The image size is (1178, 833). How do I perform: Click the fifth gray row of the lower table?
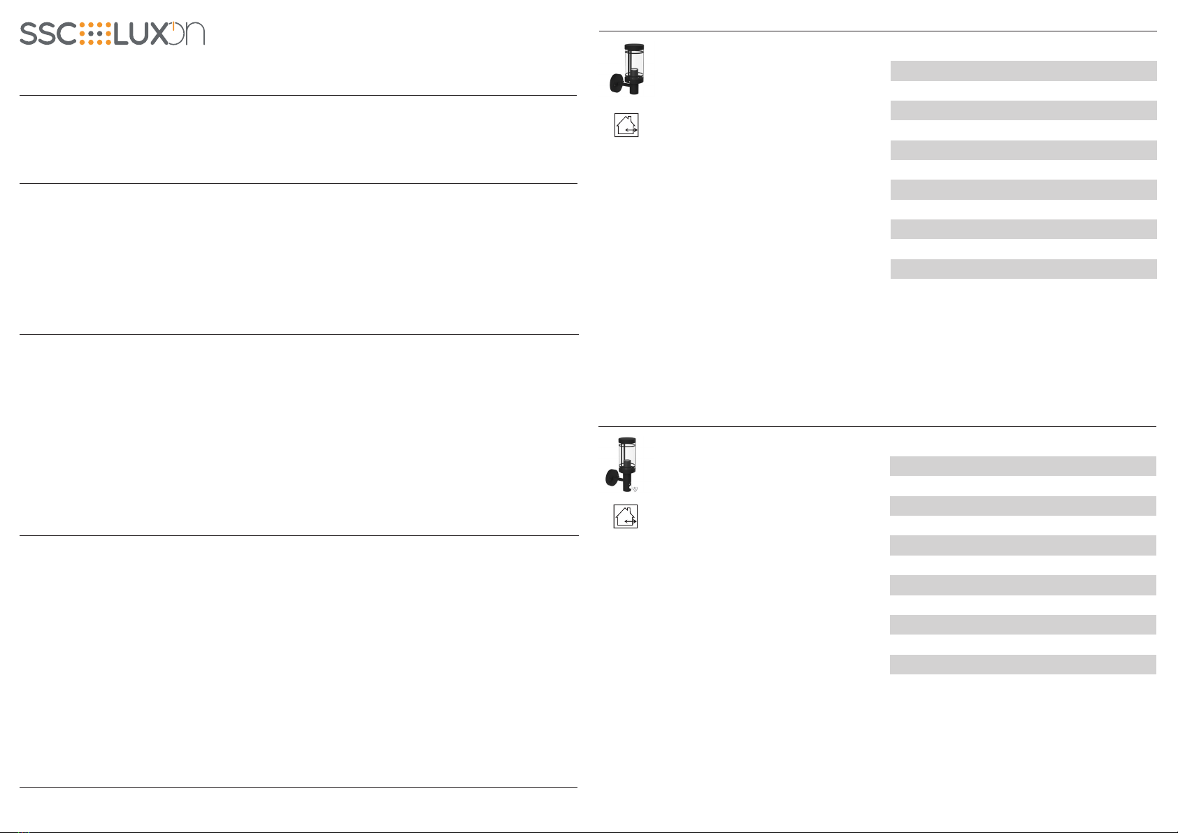tap(1023, 625)
